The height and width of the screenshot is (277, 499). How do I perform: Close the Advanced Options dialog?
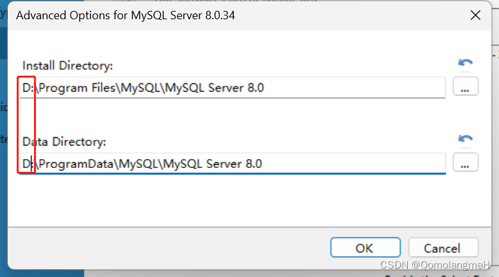[x=475, y=15]
